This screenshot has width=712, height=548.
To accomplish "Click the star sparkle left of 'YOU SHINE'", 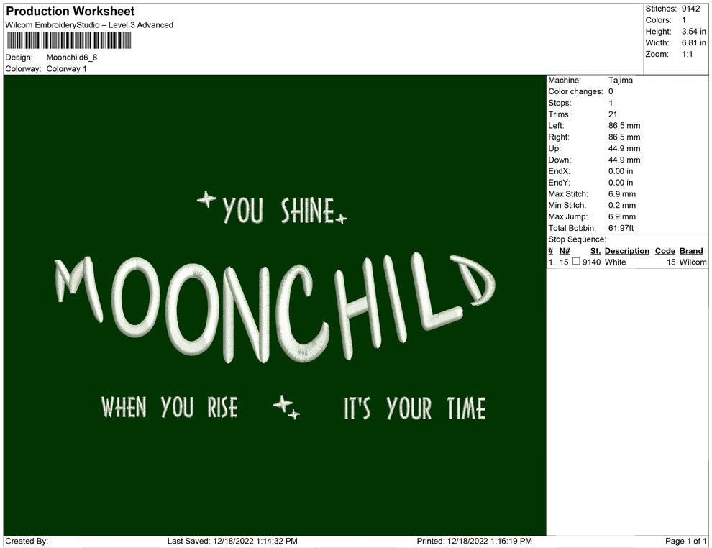I will click(206, 199).
